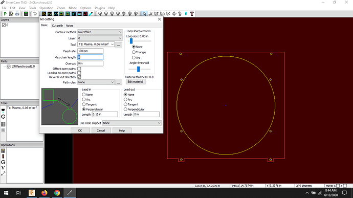Click the G icon in Operations panel
The image size is (353, 198).
click(3, 162)
